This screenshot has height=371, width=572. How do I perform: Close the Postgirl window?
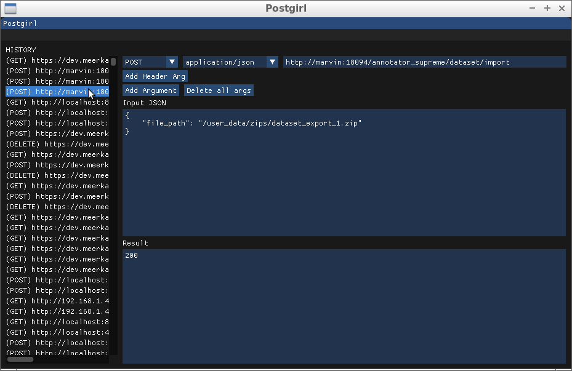click(x=562, y=8)
